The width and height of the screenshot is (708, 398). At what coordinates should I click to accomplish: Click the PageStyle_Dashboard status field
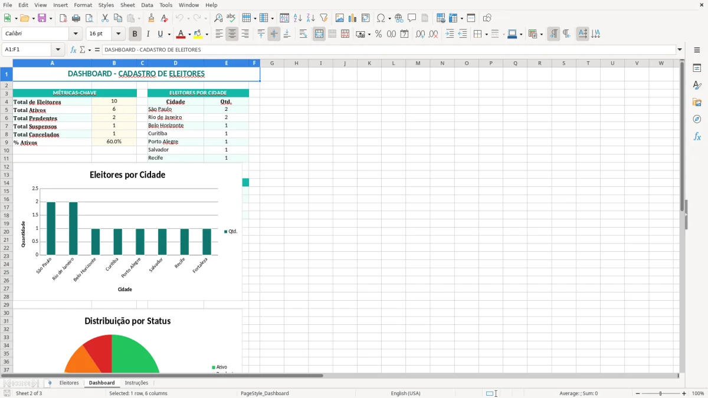point(265,393)
